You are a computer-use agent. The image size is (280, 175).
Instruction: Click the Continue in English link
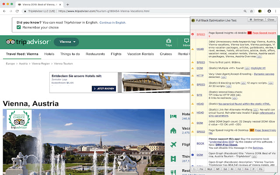(113, 22)
